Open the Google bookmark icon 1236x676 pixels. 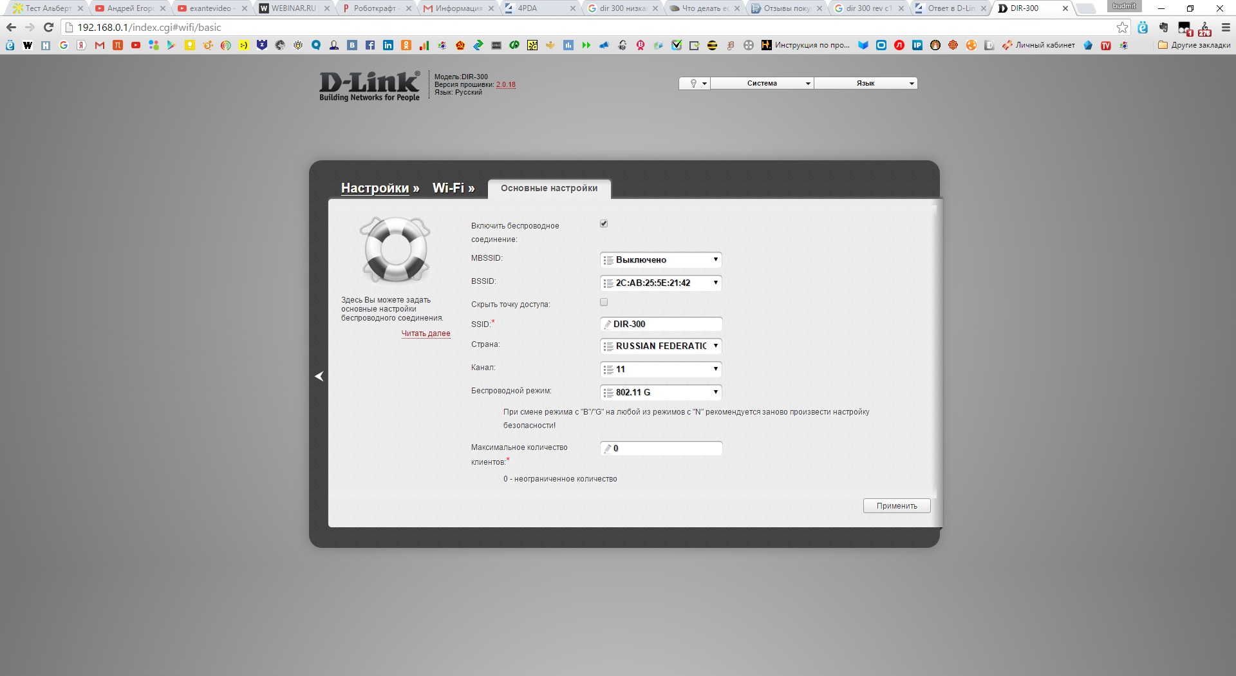(64, 45)
